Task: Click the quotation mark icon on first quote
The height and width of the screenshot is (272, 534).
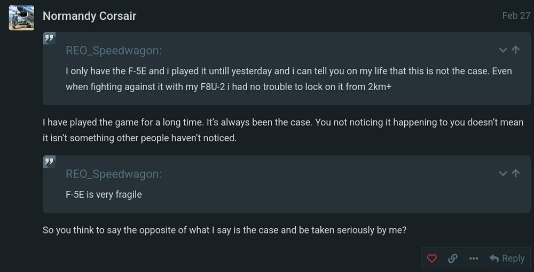Action: 50,38
